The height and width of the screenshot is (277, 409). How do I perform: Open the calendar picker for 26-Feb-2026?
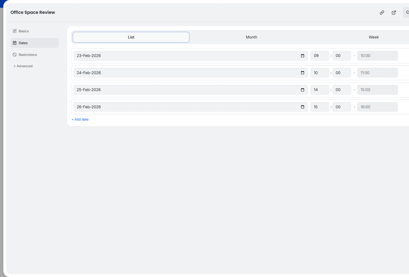pos(302,107)
